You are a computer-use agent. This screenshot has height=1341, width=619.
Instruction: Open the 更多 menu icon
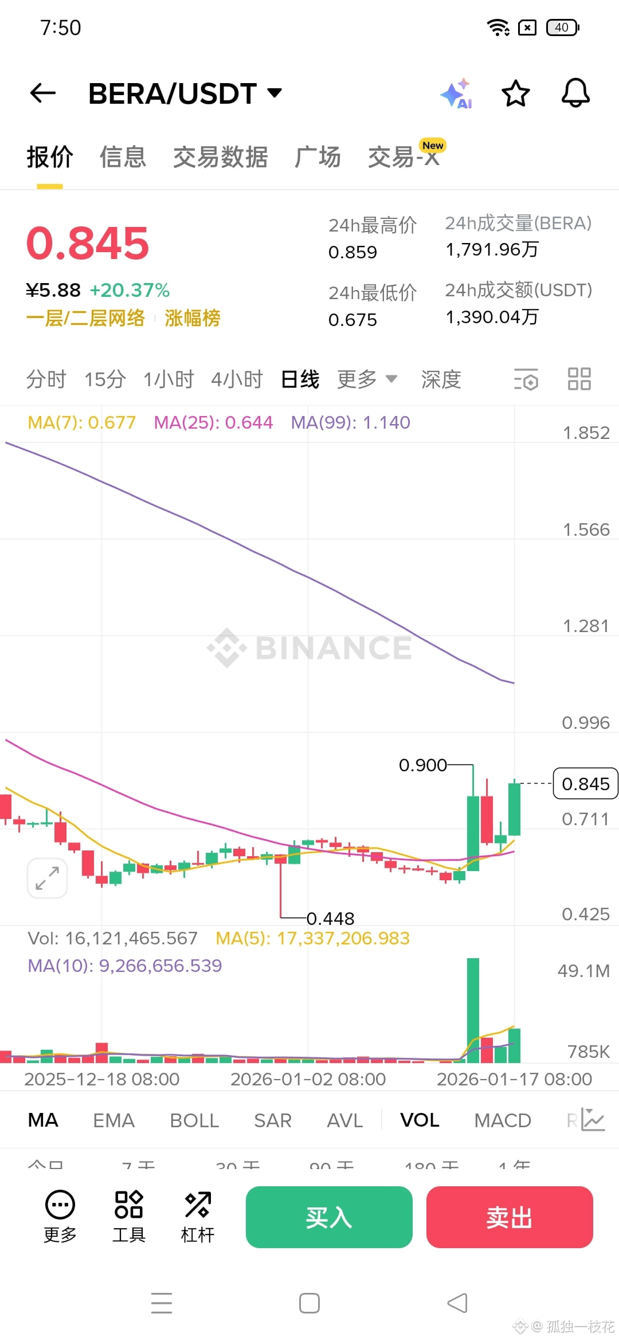(x=60, y=1217)
